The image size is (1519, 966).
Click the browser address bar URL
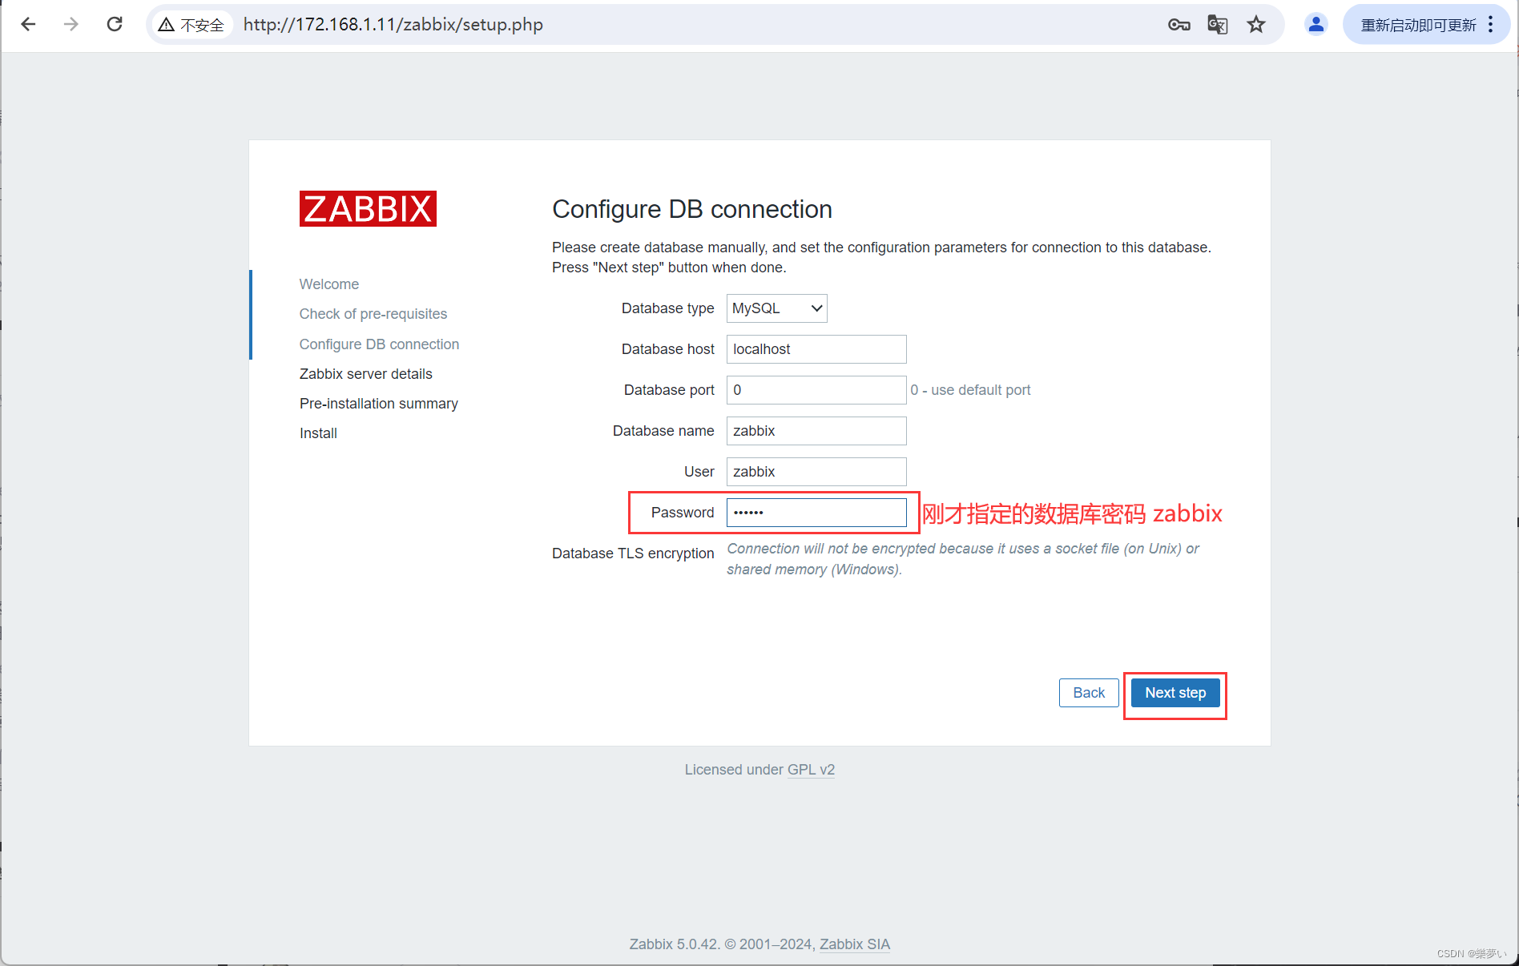[x=393, y=24]
